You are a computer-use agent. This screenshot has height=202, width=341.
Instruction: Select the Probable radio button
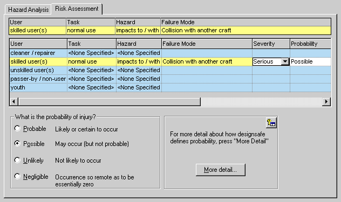click(x=17, y=128)
